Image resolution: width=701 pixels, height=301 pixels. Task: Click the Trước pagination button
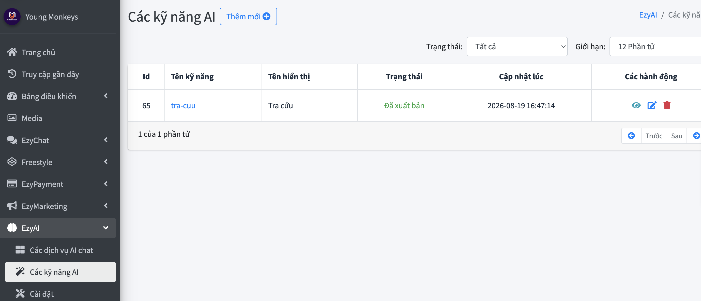pos(654,136)
